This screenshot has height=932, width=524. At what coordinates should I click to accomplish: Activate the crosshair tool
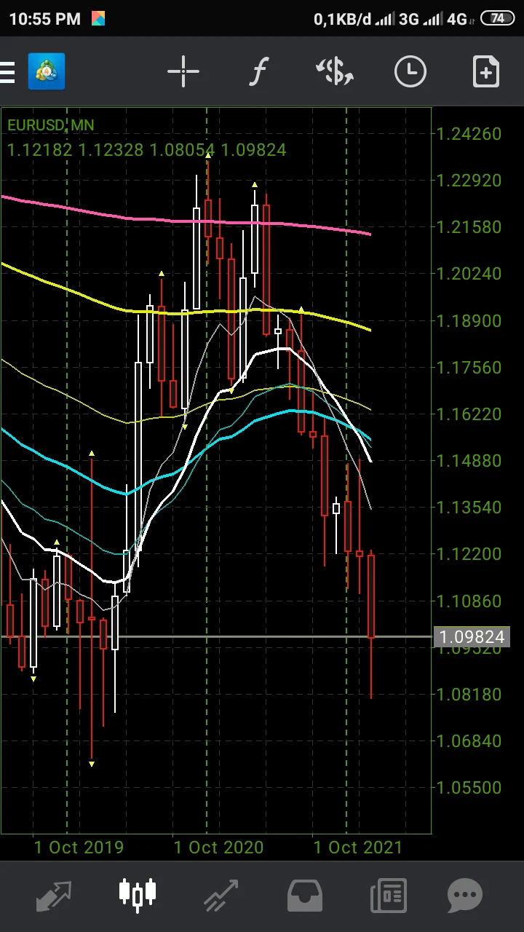tap(183, 71)
